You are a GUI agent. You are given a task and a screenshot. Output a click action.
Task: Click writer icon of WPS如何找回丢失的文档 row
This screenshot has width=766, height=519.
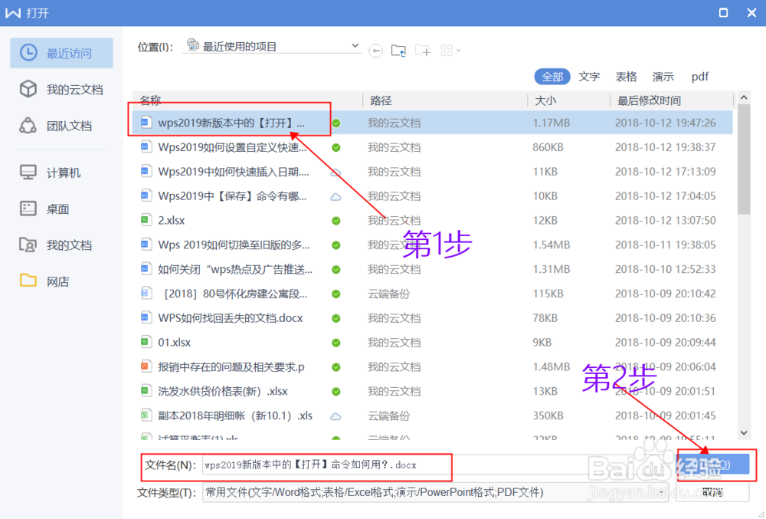(146, 317)
